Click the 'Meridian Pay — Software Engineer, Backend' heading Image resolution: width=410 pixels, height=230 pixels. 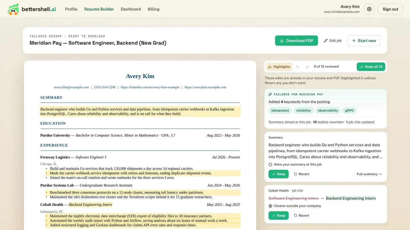pyautogui.click(x=98, y=43)
